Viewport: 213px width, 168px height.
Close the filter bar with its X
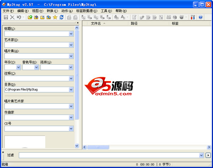[x=3, y=152]
